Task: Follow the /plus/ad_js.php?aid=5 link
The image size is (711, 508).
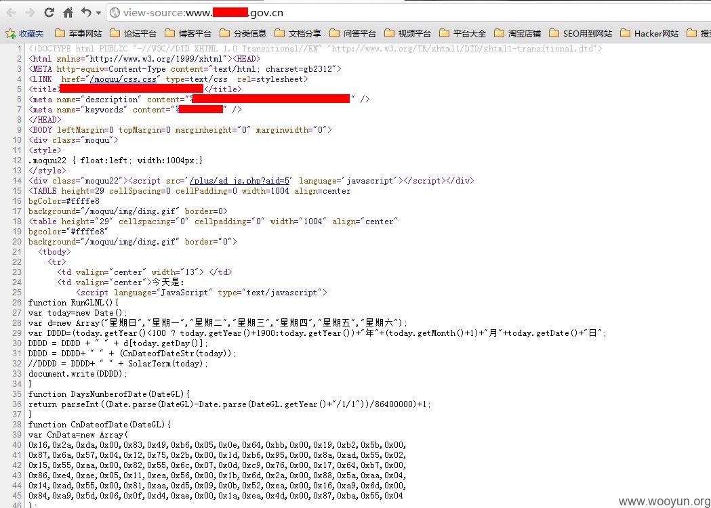Action: point(239,181)
